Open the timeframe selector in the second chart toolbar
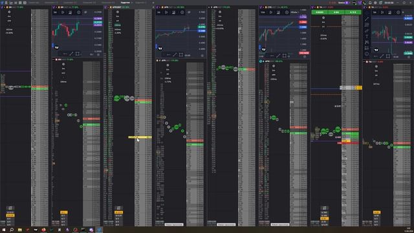Viewport: 414px width, 233px height. click(158, 12)
